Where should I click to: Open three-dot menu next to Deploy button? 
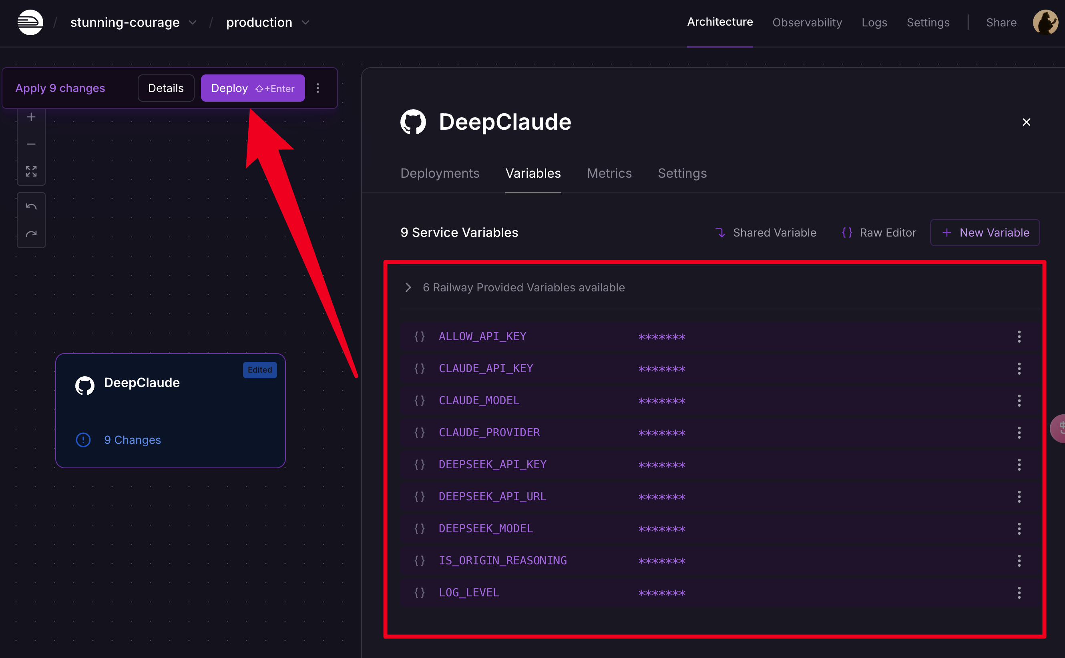point(318,88)
